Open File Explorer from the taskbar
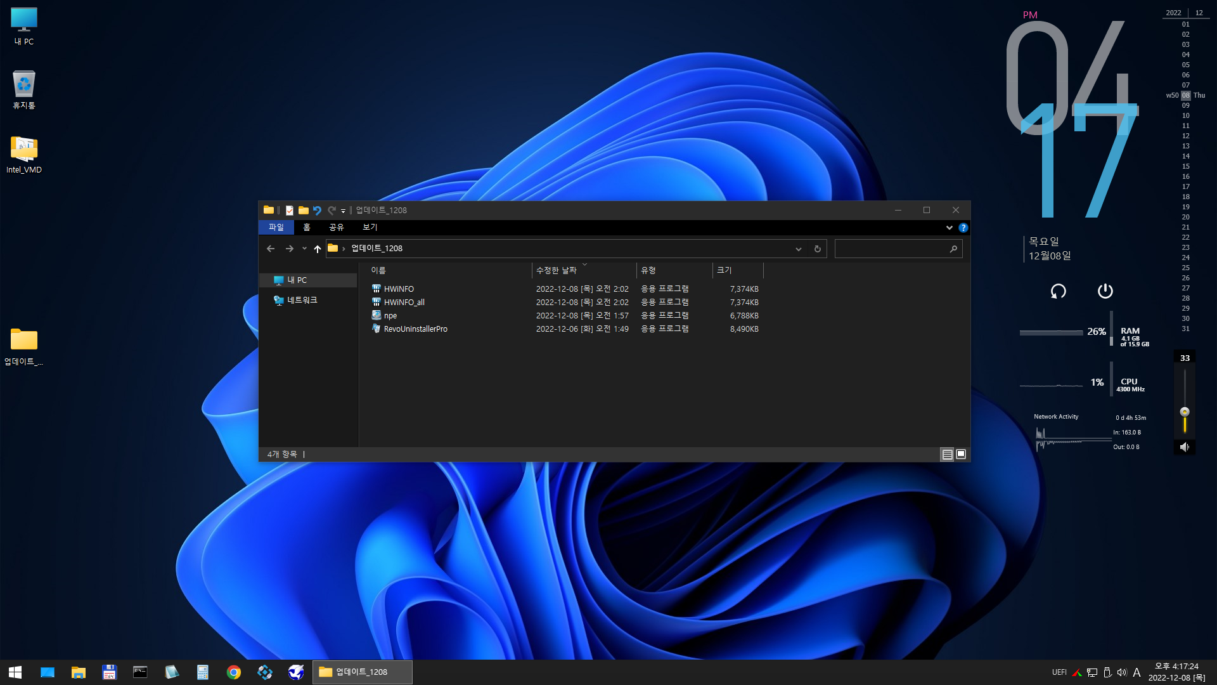This screenshot has width=1217, height=685. pyautogui.click(x=79, y=672)
